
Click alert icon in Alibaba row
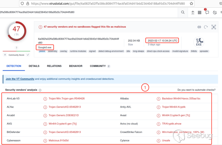coord(159,99)
